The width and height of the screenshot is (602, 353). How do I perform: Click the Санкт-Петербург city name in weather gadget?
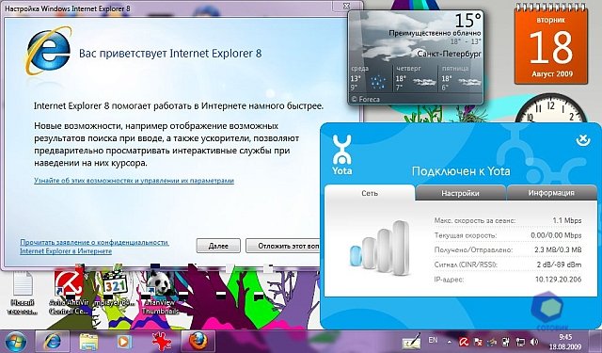point(449,54)
